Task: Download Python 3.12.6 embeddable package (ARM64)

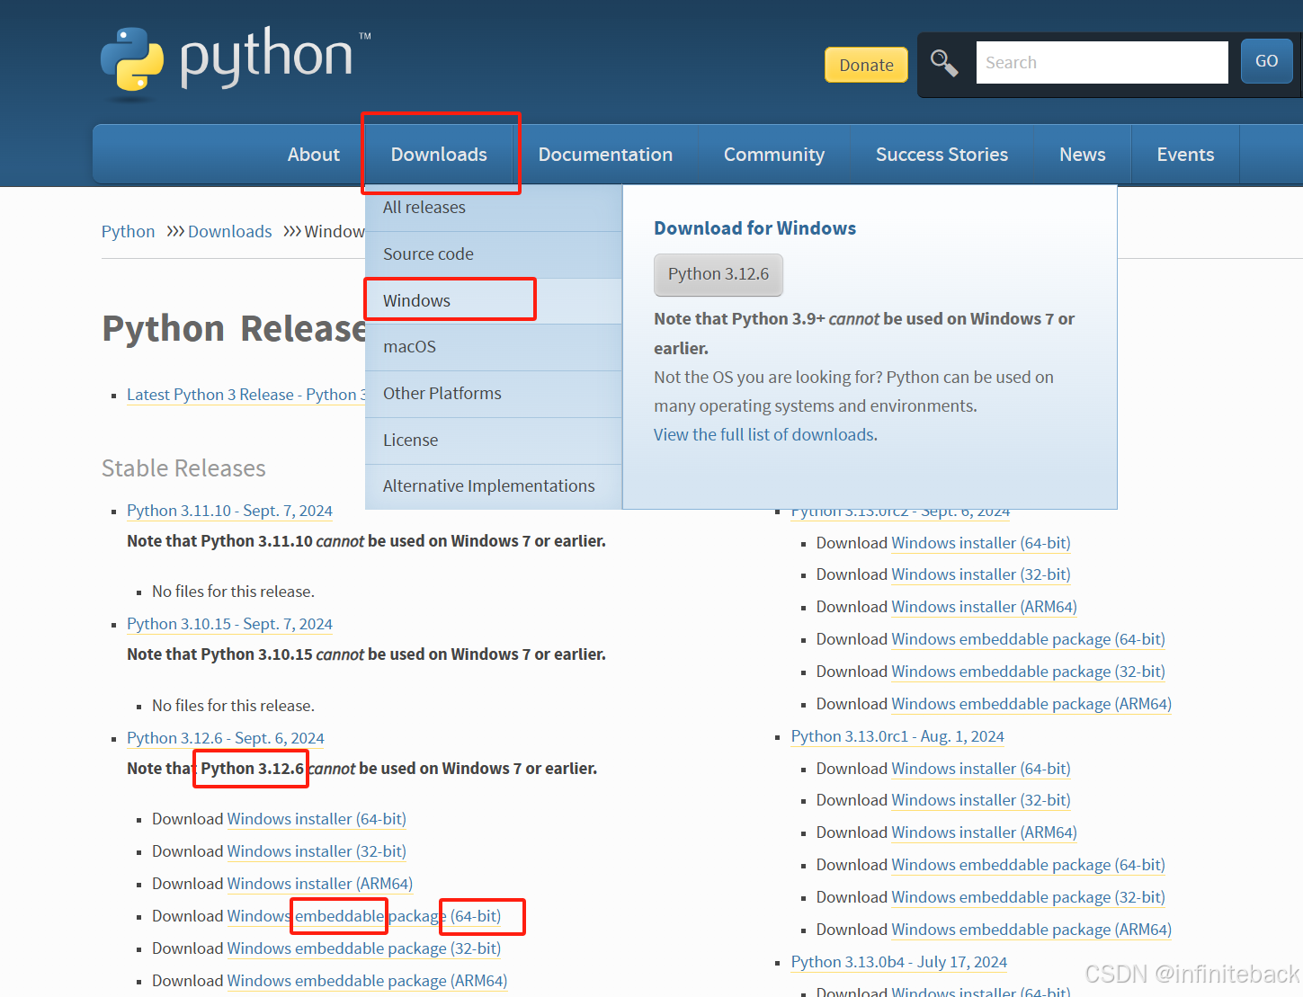Action: click(x=368, y=981)
